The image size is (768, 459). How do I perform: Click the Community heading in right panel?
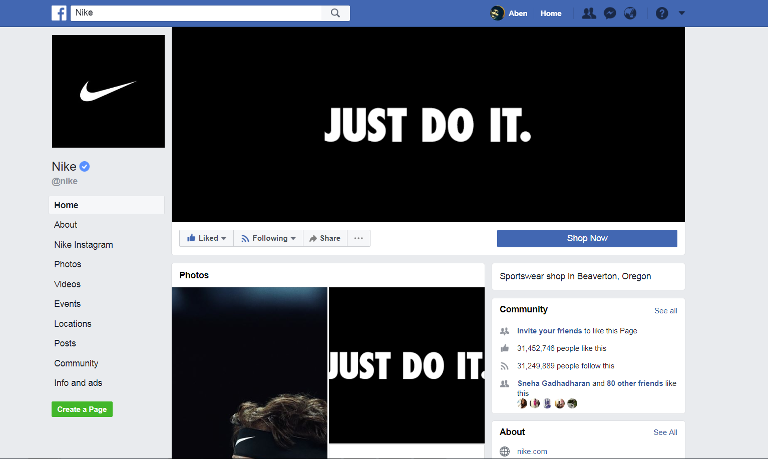coord(524,309)
